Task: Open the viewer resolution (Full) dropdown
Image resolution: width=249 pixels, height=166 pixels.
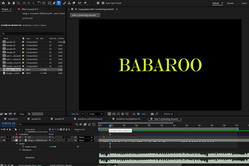Action: 96,114
